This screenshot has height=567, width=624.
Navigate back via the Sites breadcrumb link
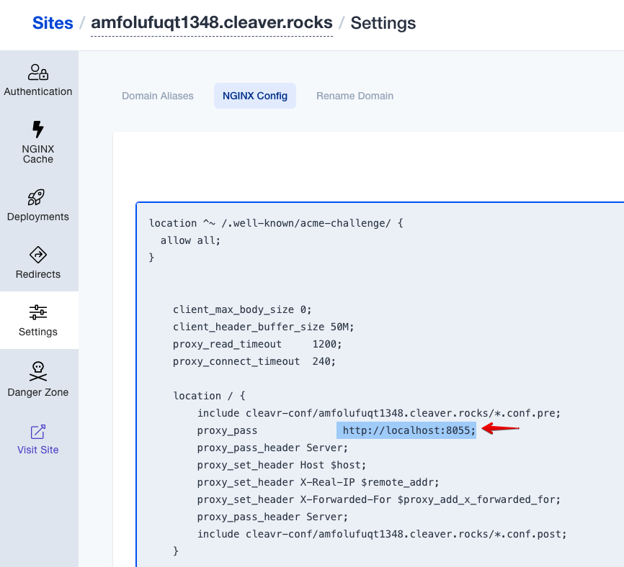click(52, 22)
